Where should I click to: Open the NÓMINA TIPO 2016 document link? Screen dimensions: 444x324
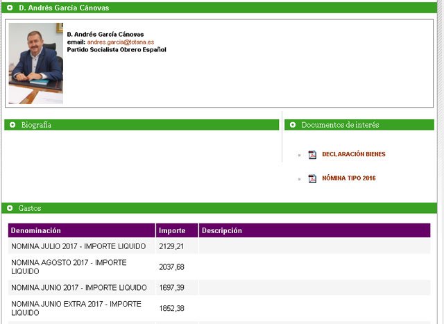(348, 178)
